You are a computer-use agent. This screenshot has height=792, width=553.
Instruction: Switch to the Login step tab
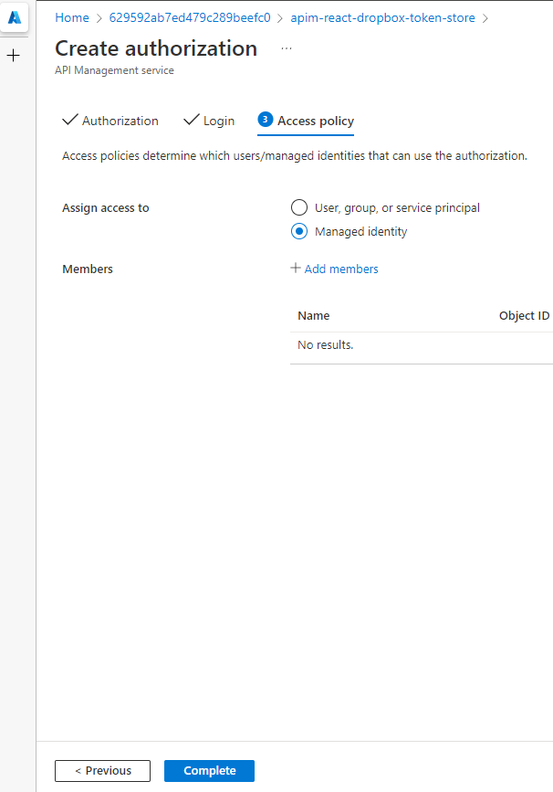219,121
